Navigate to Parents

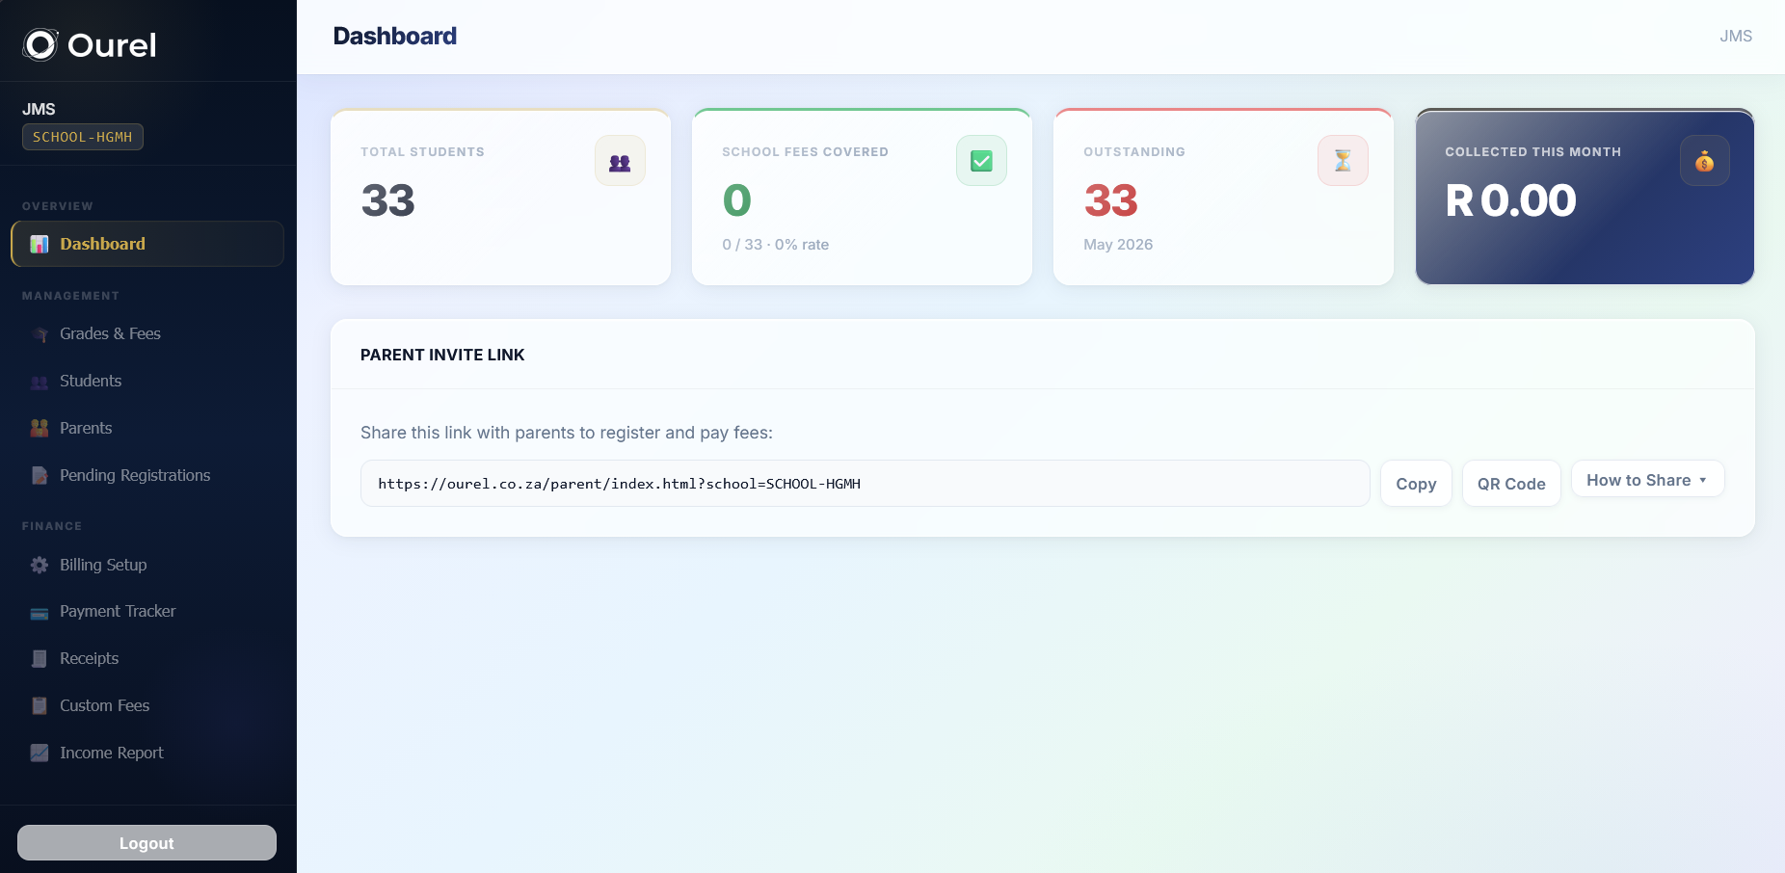[147, 428]
